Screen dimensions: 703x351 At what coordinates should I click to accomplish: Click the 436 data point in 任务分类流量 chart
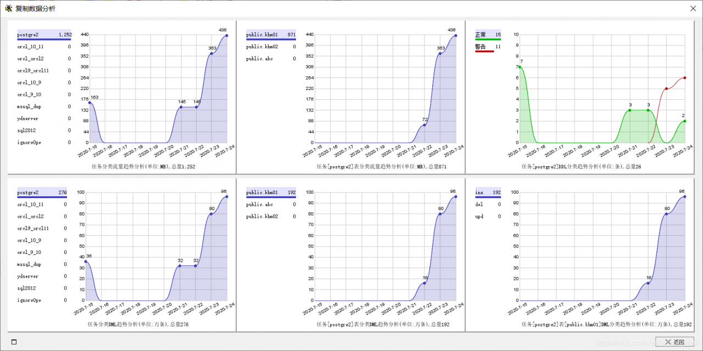click(x=227, y=36)
